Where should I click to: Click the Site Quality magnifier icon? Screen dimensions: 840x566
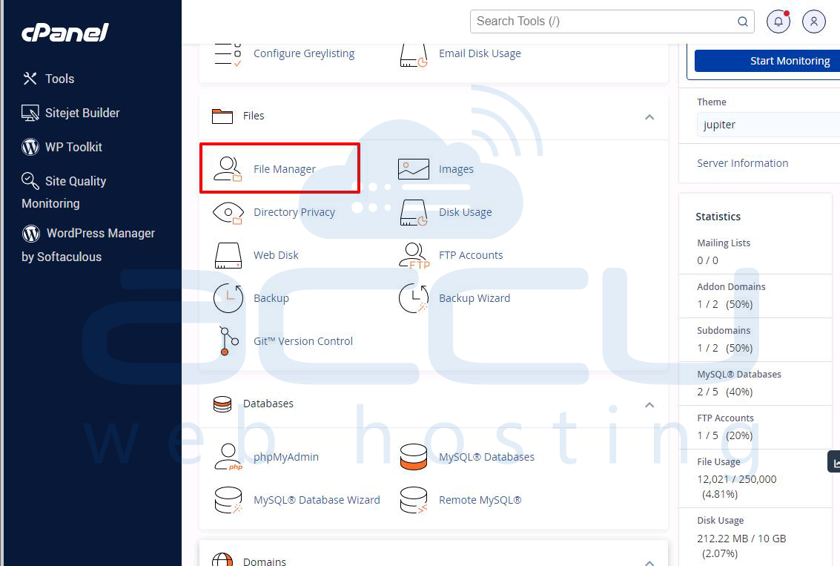coord(30,181)
